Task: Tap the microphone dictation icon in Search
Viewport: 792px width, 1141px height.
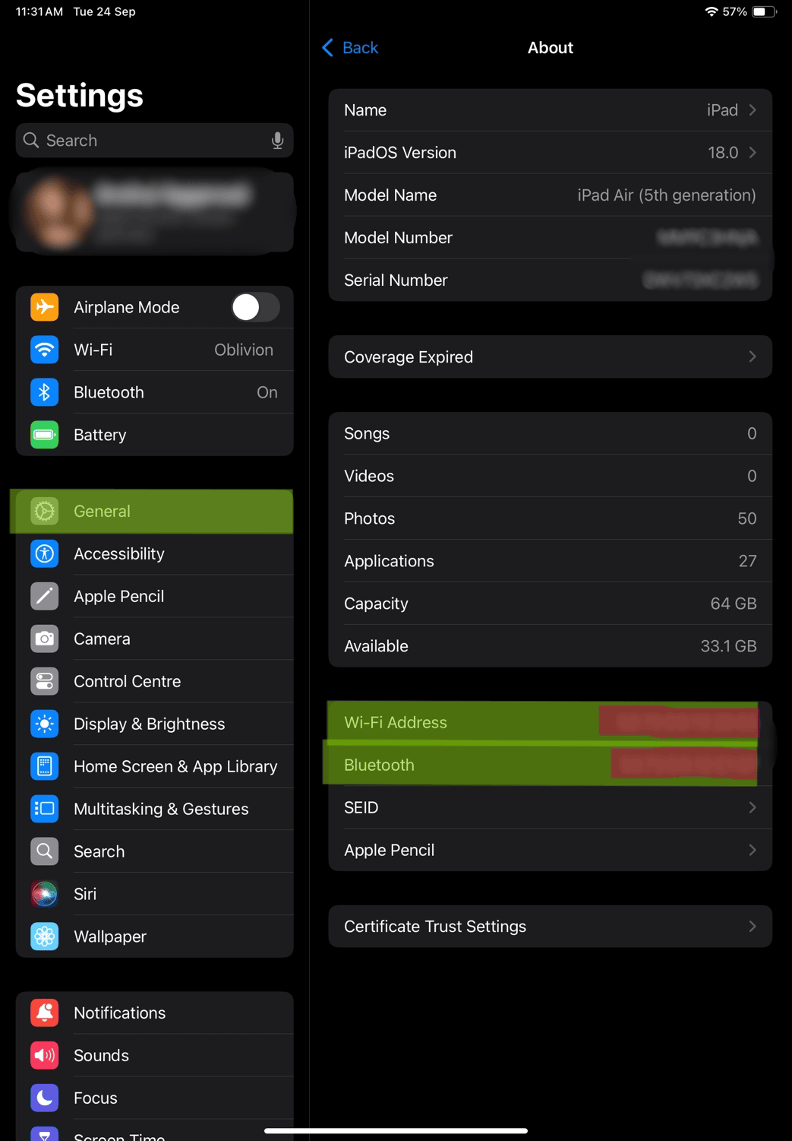Action: click(277, 141)
